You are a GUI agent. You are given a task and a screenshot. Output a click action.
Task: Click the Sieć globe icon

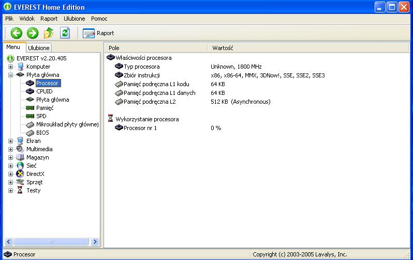[x=20, y=166]
